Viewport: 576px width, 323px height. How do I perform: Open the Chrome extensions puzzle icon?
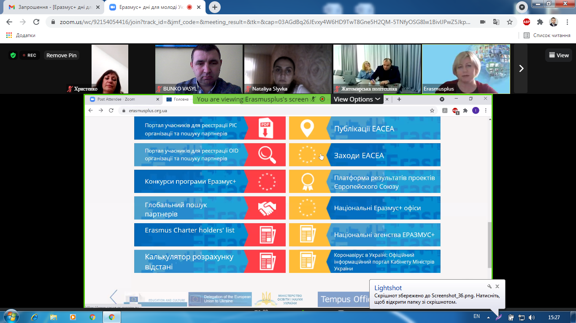(540, 22)
